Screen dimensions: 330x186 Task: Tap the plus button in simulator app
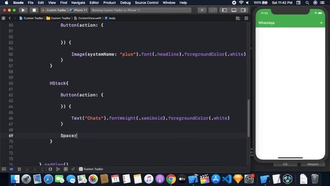click(x=321, y=23)
